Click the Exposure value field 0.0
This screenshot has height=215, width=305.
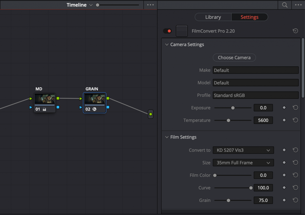(x=263, y=108)
